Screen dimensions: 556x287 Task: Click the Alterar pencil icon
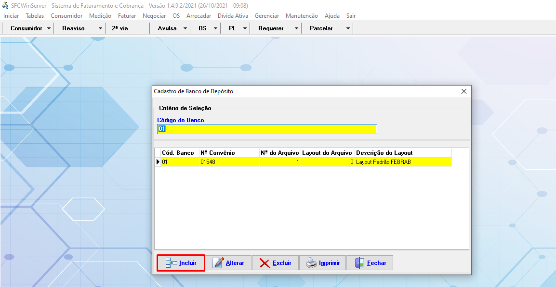tap(218, 263)
